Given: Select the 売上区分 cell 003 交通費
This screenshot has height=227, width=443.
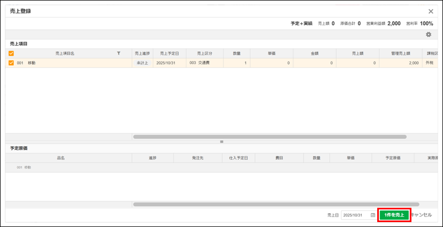Looking at the screenshot, I should coord(205,63).
